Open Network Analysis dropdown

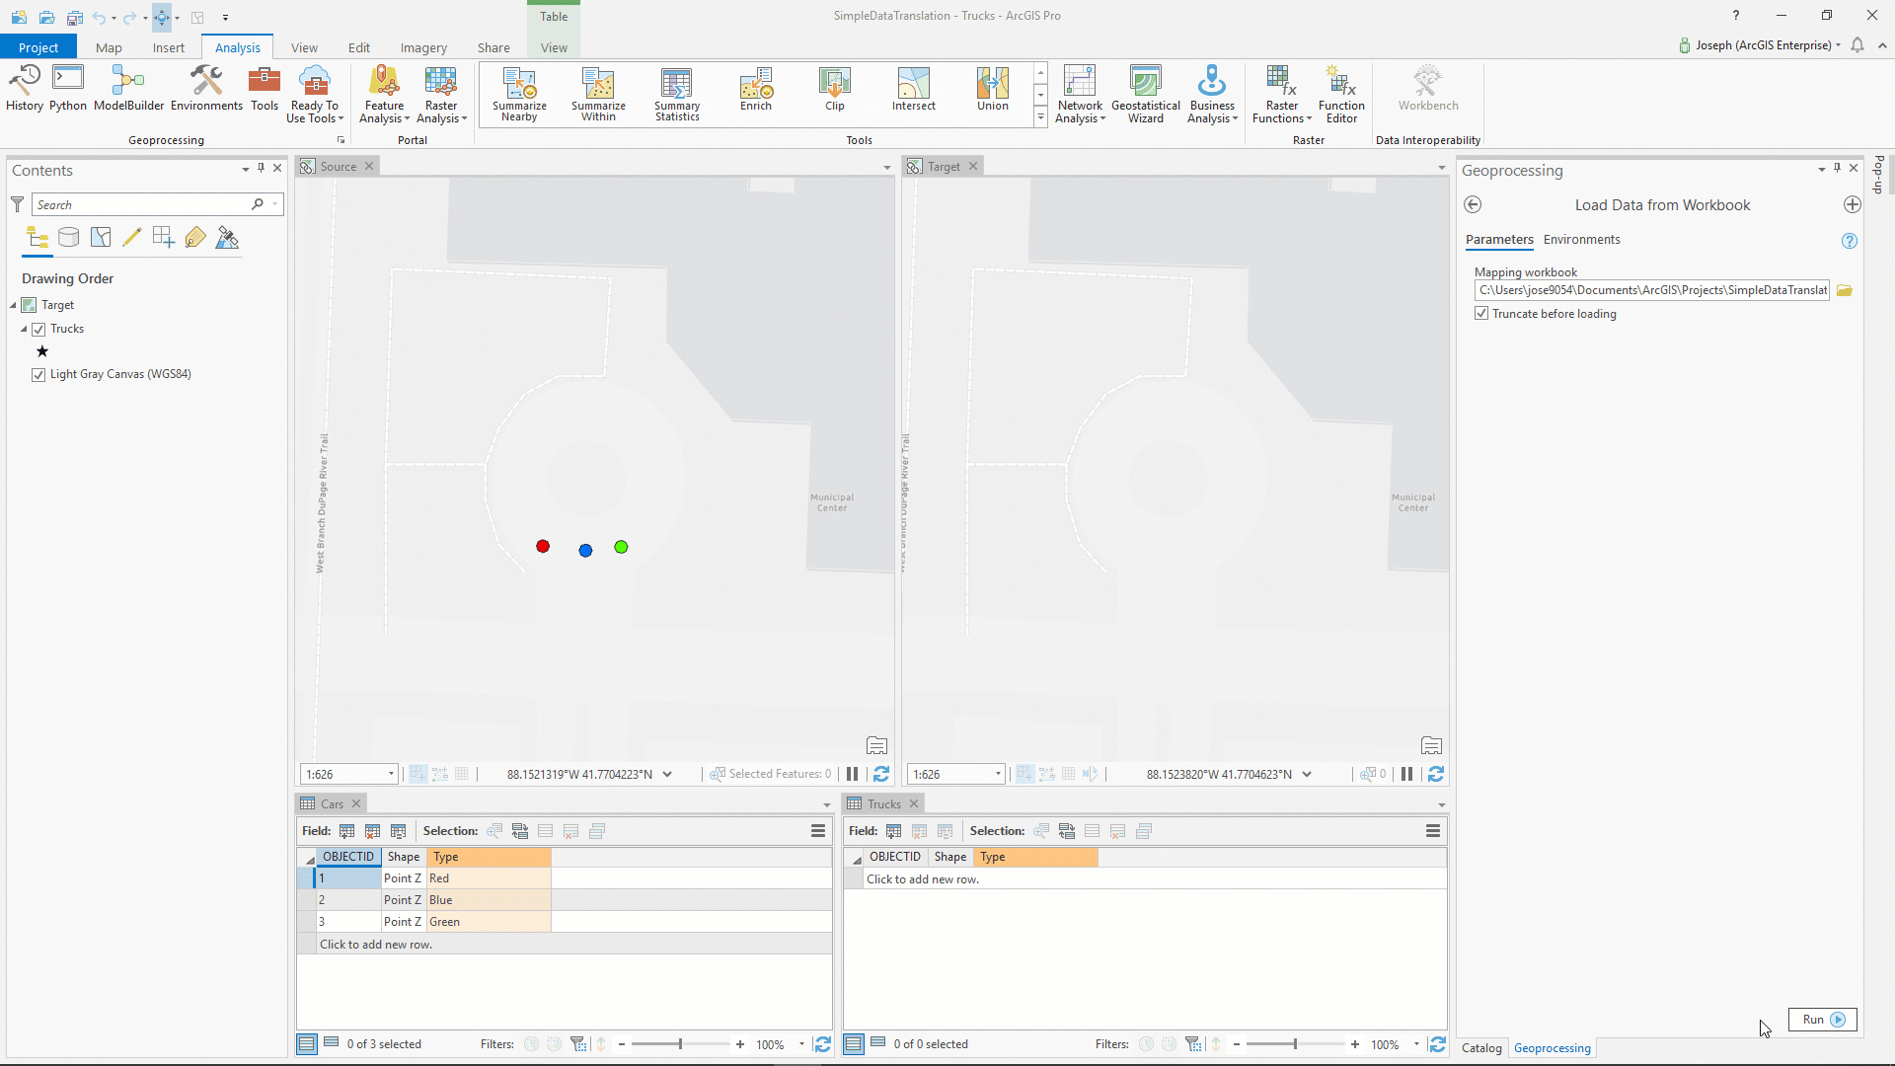(1080, 95)
